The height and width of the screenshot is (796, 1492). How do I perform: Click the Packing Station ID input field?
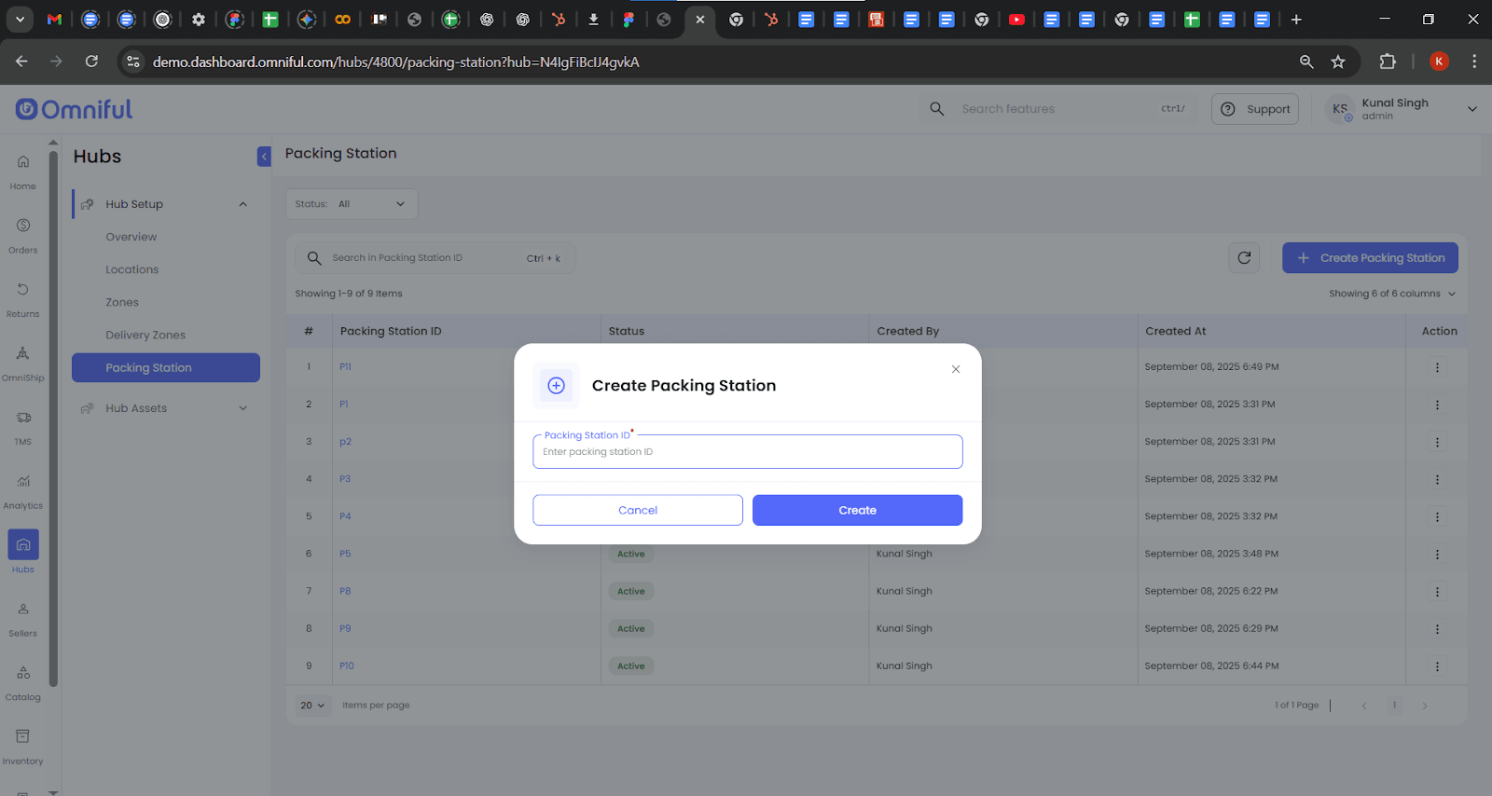(747, 452)
